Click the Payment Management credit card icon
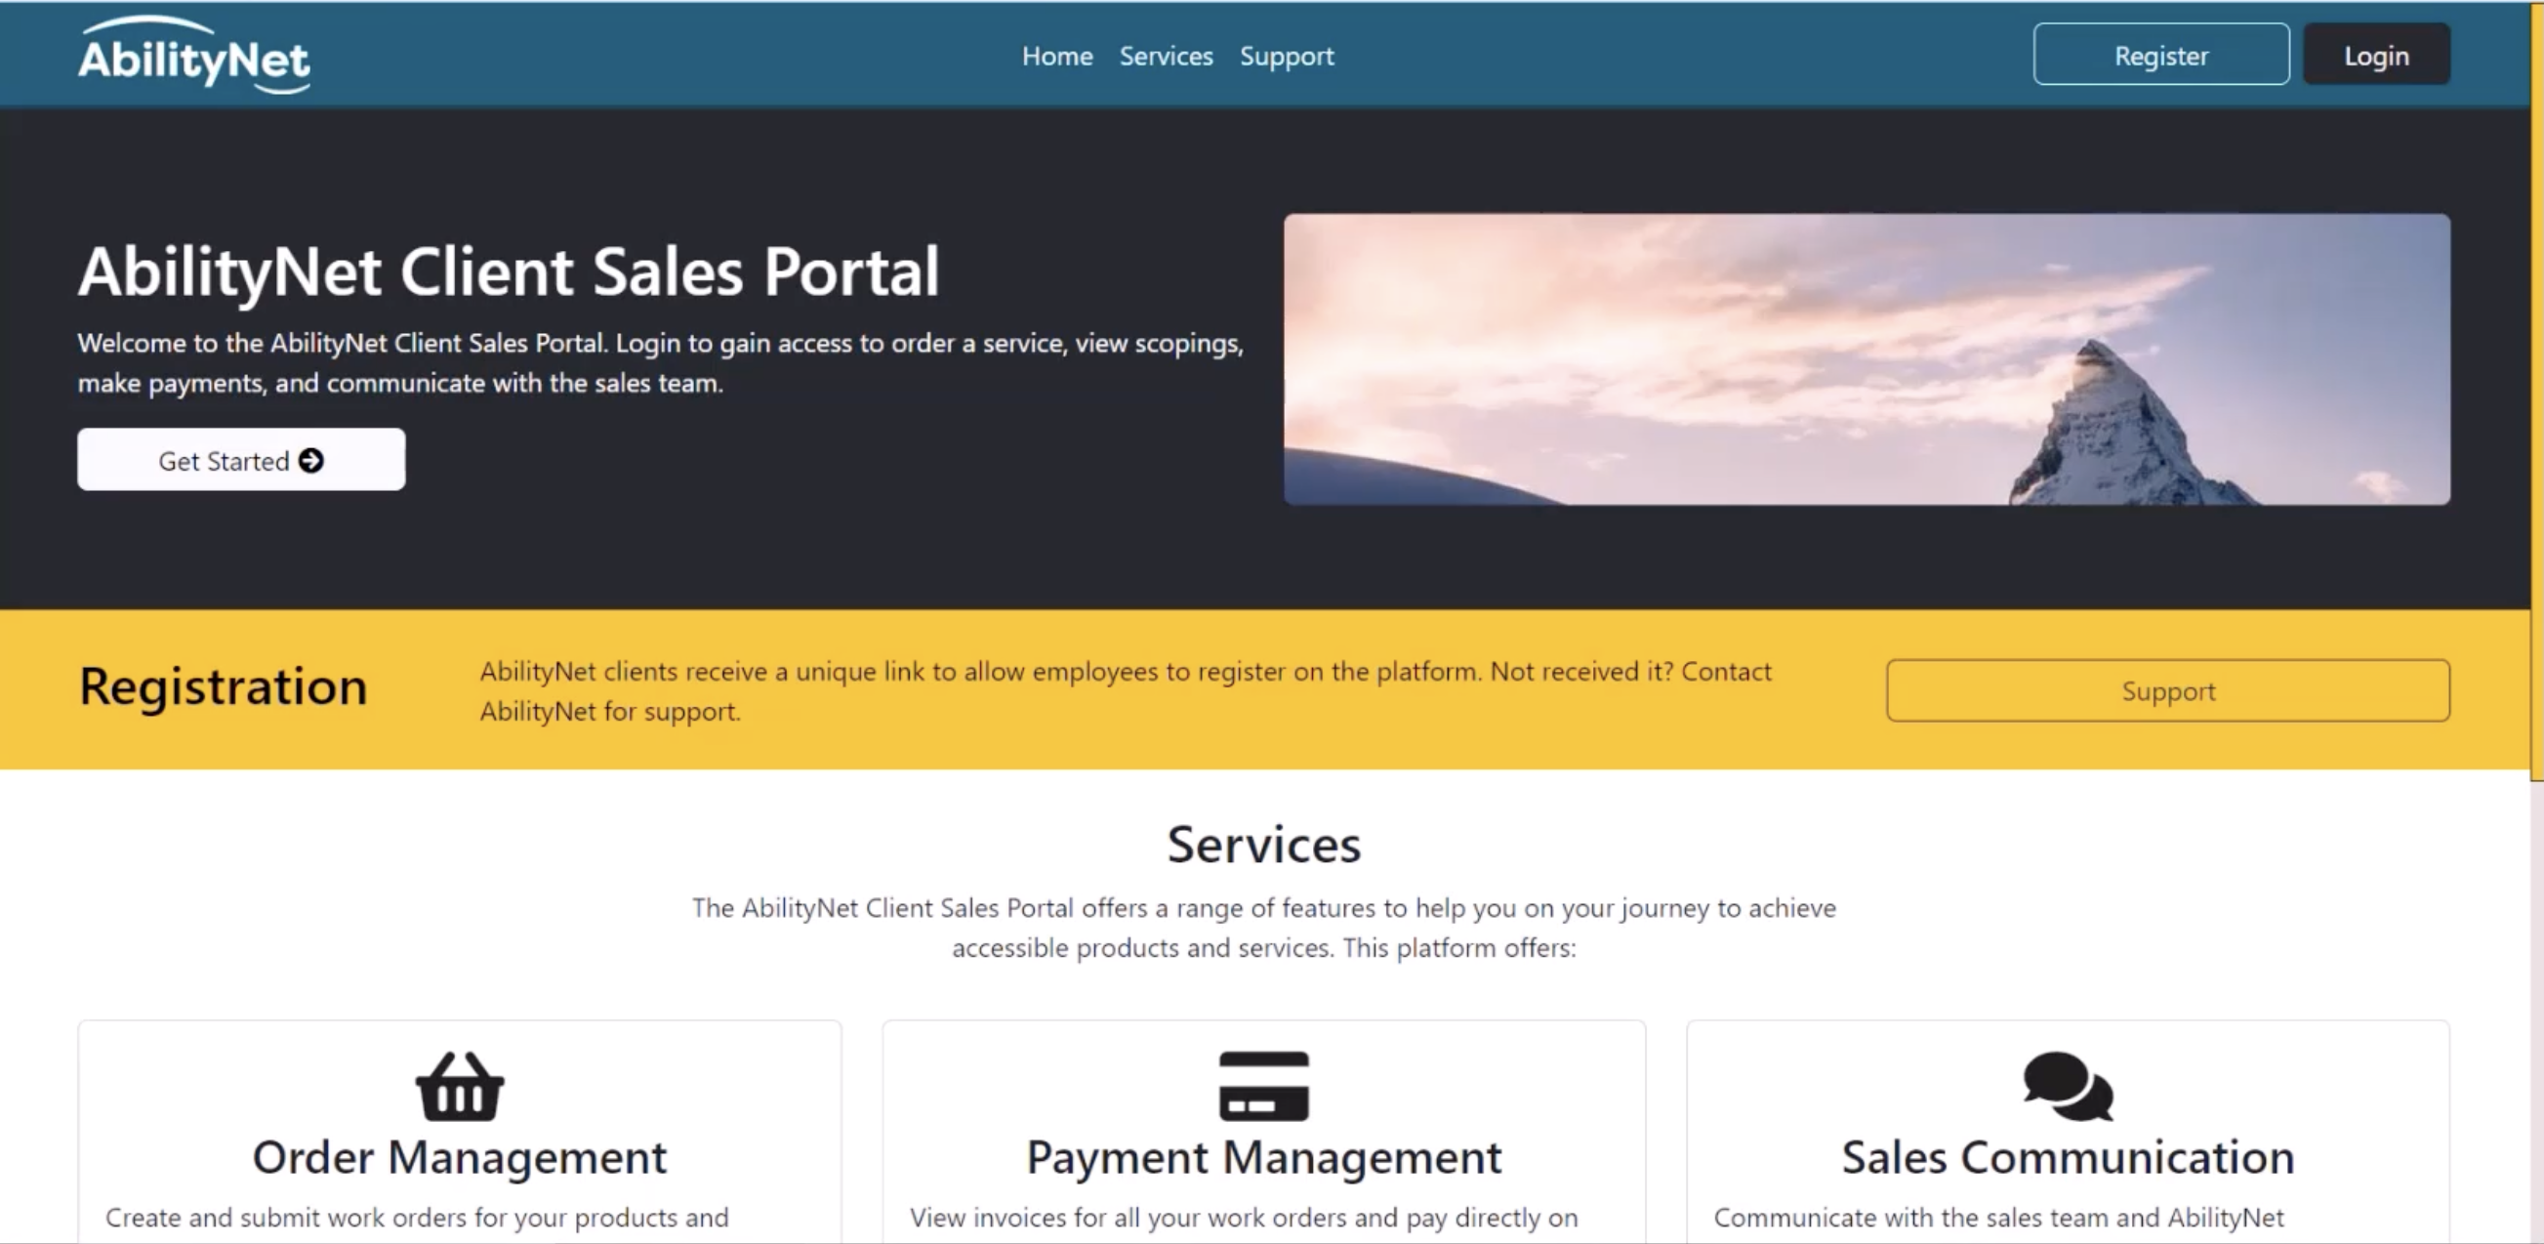Image resolution: width=2544 pixels, height=1244 pixels. 1263,1086
